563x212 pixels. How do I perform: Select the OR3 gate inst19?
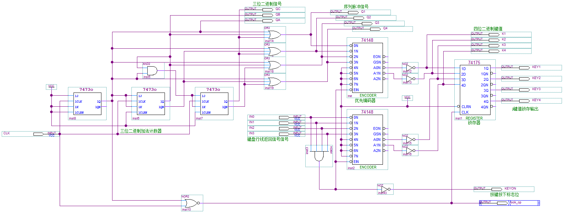pyautogui.click(x=274, y=82)
